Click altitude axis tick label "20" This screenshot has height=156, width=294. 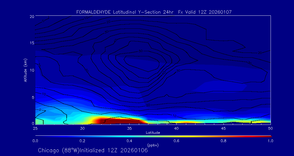pos(32,16)
